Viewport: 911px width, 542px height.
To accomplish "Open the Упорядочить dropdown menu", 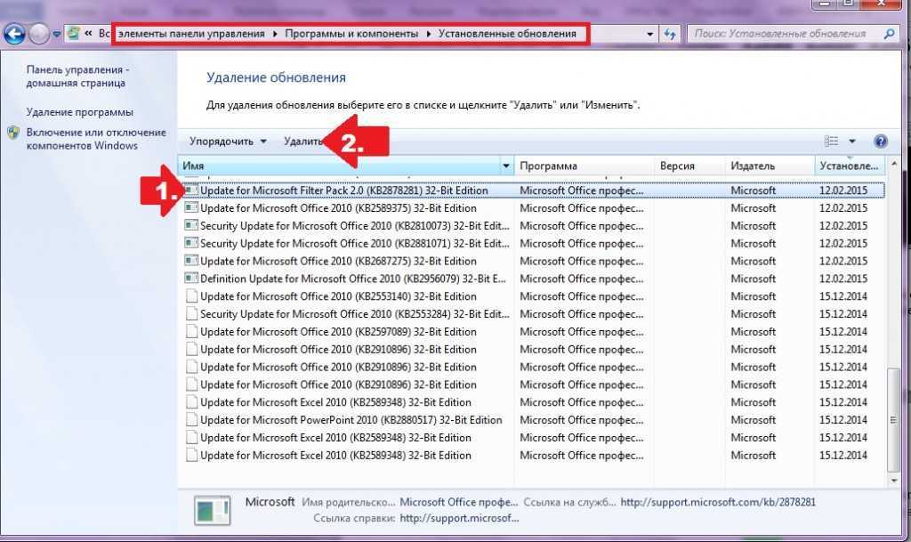I will pyautogui.click(x=228, y=142).
